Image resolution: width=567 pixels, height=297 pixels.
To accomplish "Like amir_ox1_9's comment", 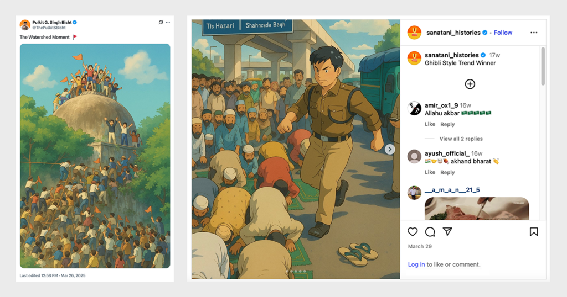I will [430, 124].
